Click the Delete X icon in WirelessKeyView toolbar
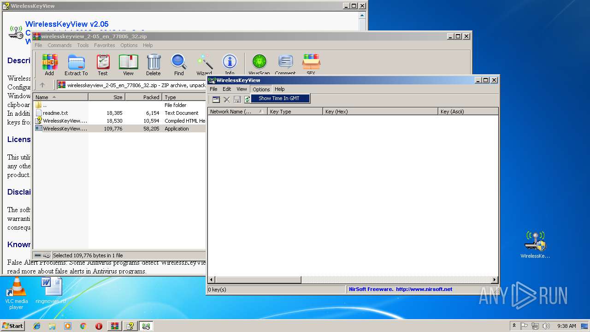 pyautogui.click(x=226, y=99)
